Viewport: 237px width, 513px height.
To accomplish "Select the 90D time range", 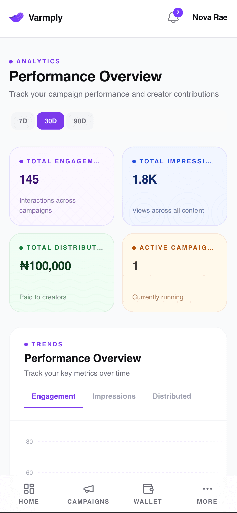I will click(x=80, y=121).
